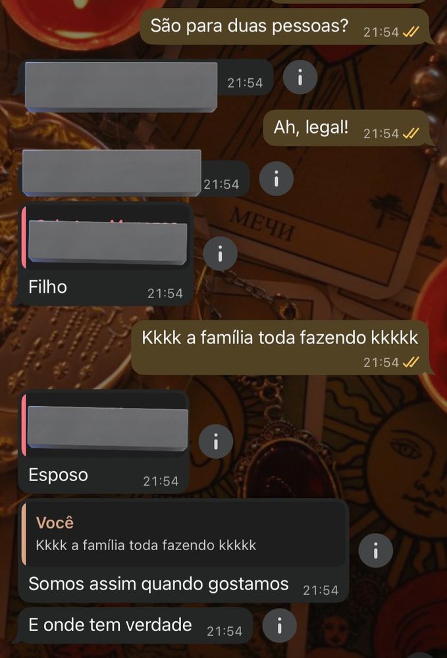Open quoted reply above Esposo

pos(105,425)
